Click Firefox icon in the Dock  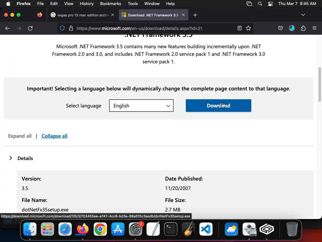tap(83, 229)
